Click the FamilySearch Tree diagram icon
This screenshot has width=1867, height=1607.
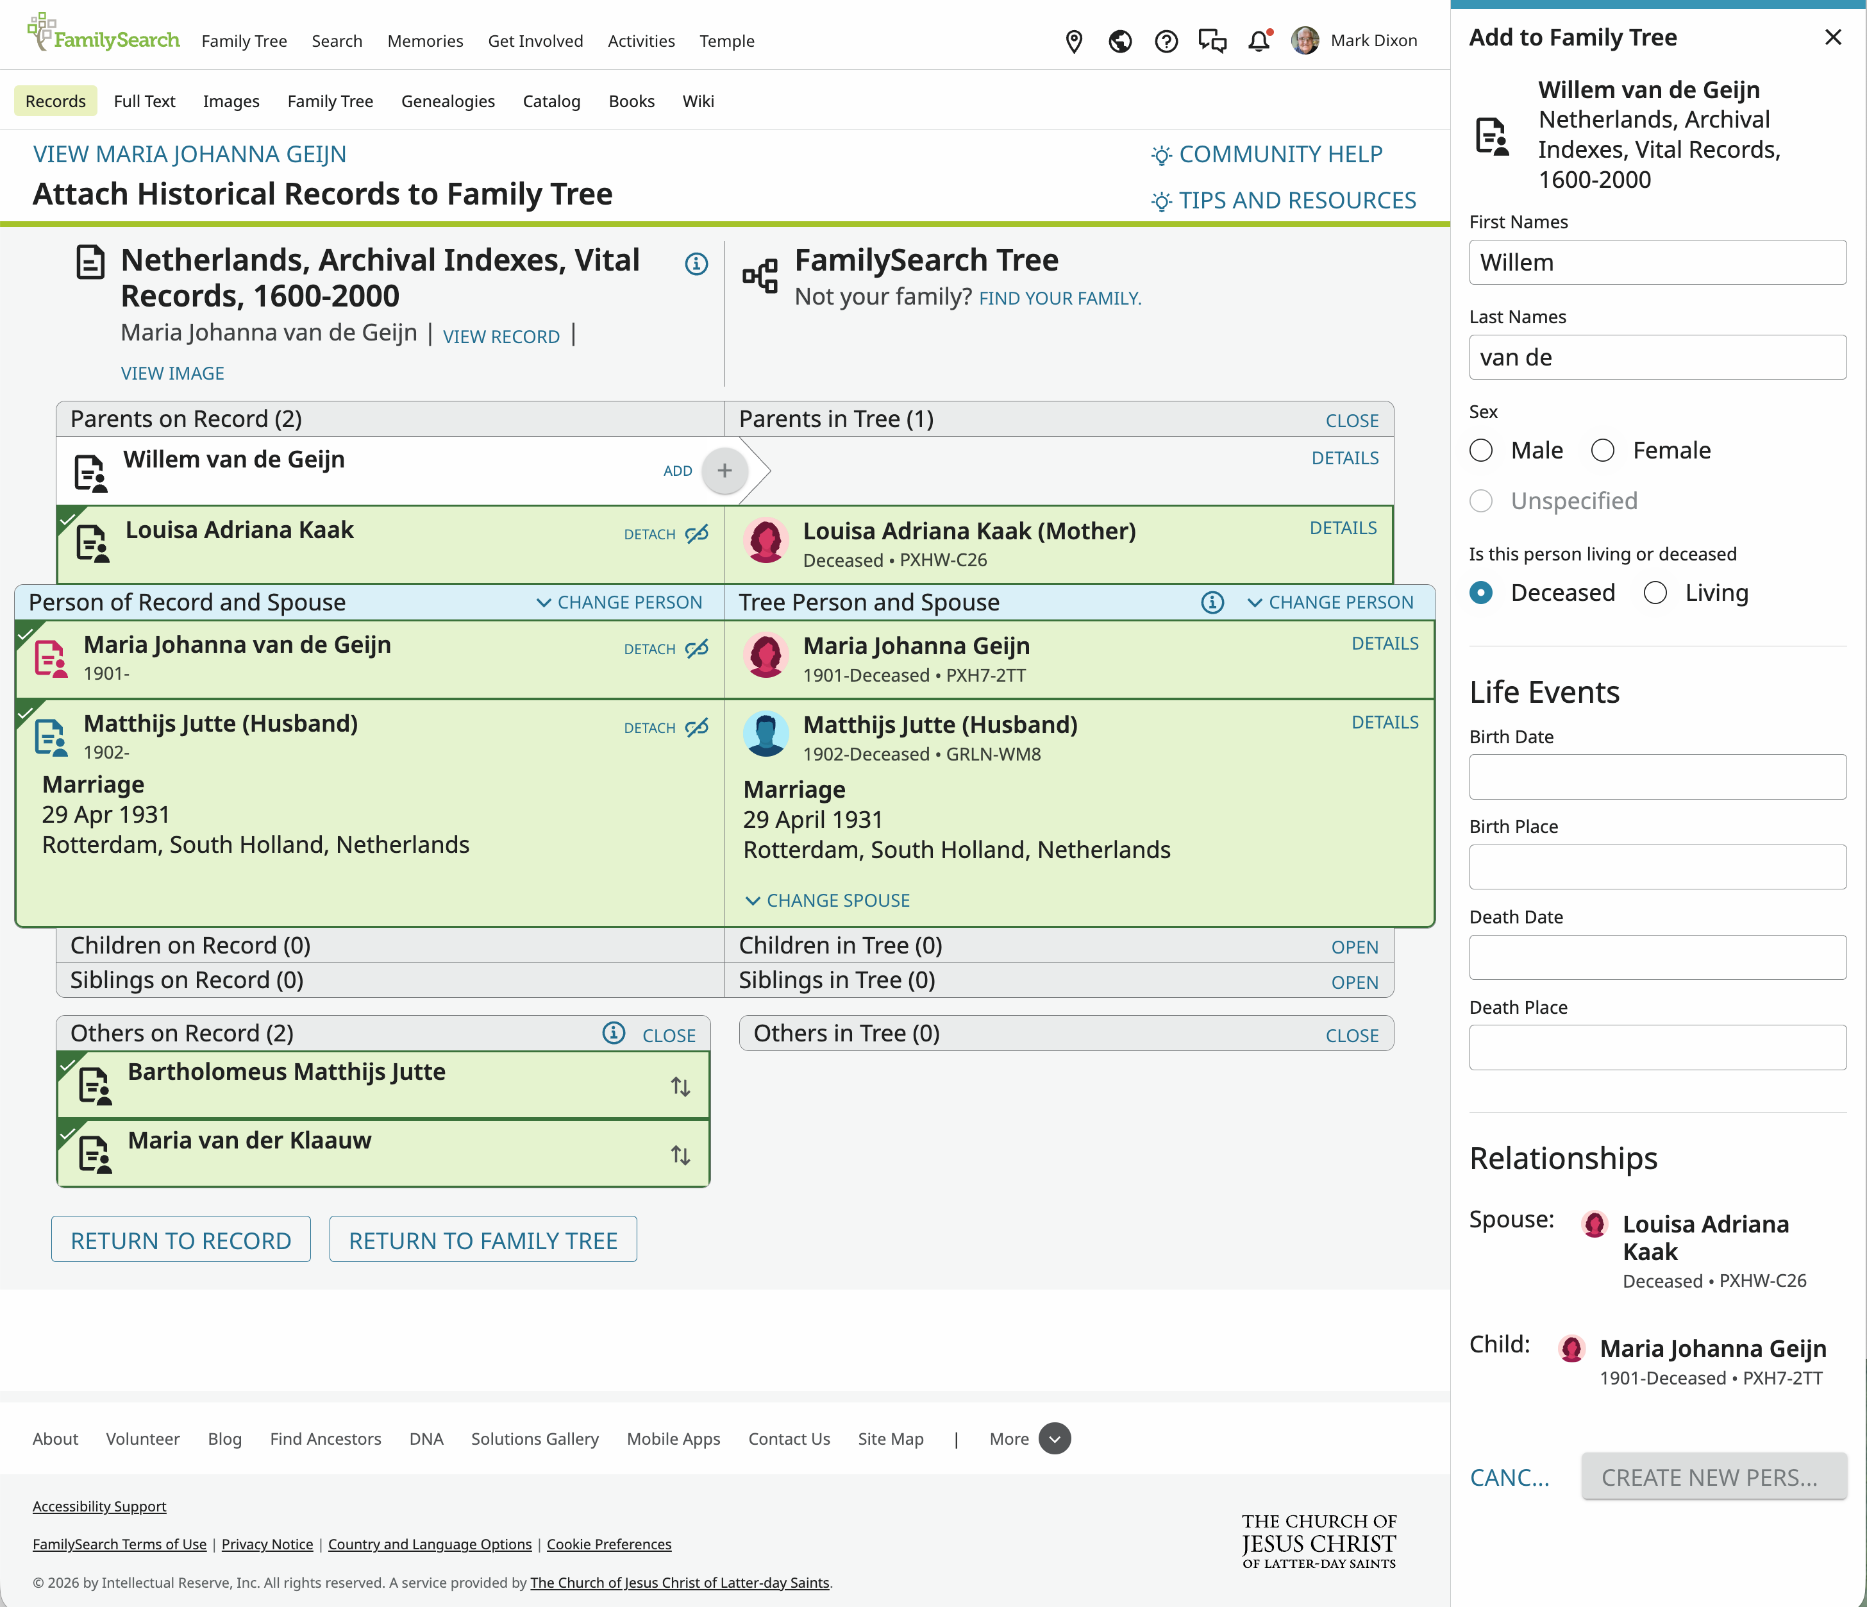760,276
